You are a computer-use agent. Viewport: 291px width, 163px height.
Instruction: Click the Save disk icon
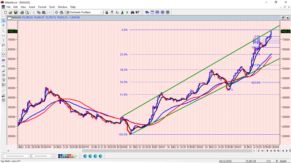click(x=16, y=12)
